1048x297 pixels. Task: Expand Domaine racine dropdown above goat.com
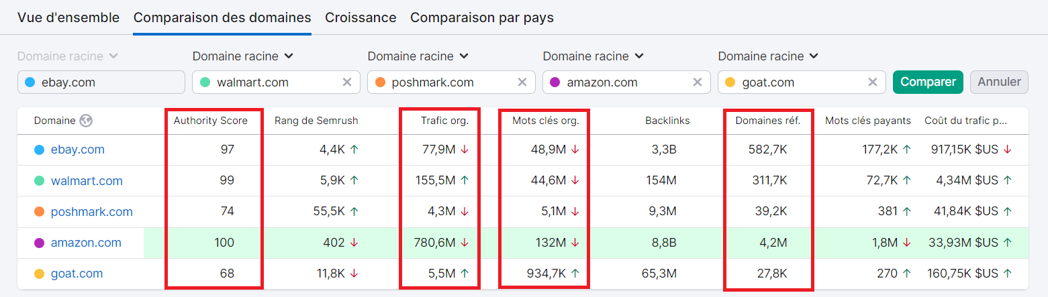(769, 56)
